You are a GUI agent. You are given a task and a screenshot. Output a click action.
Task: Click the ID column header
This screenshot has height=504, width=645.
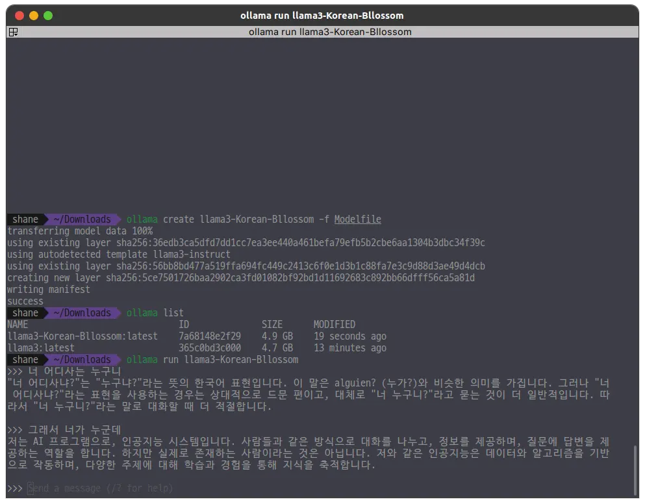click(x=183, y=325)
